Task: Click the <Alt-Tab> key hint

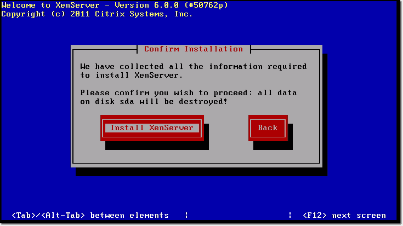Action: click(63, 215)
